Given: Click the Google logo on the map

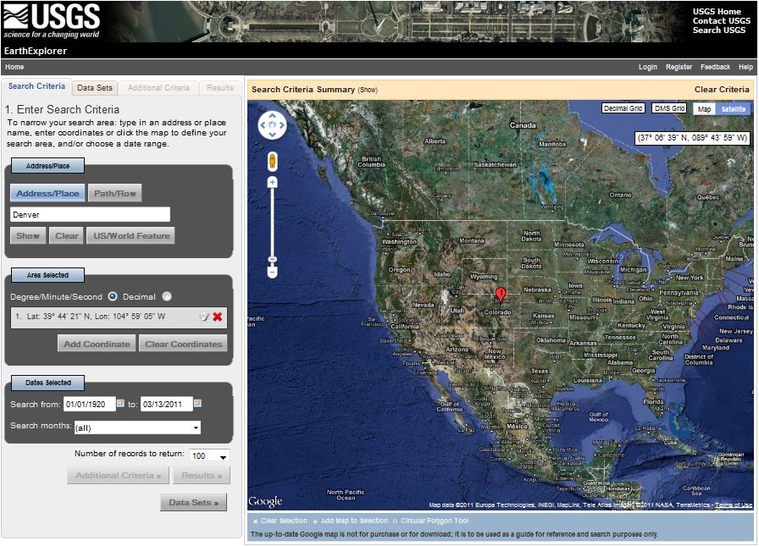Looking at the screenshot, I should tap(265, 501).
